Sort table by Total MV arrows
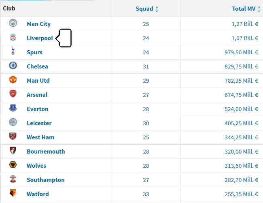Viewport: 263px width, 203px height. pos(259,9)
